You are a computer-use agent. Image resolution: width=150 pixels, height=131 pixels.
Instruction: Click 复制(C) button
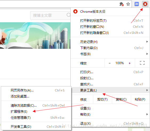click(121, 99)
